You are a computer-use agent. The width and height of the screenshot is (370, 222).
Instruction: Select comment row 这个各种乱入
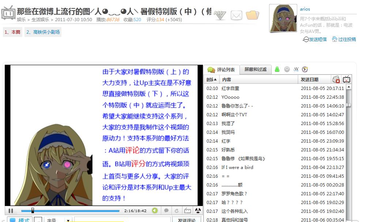(275, 211)
